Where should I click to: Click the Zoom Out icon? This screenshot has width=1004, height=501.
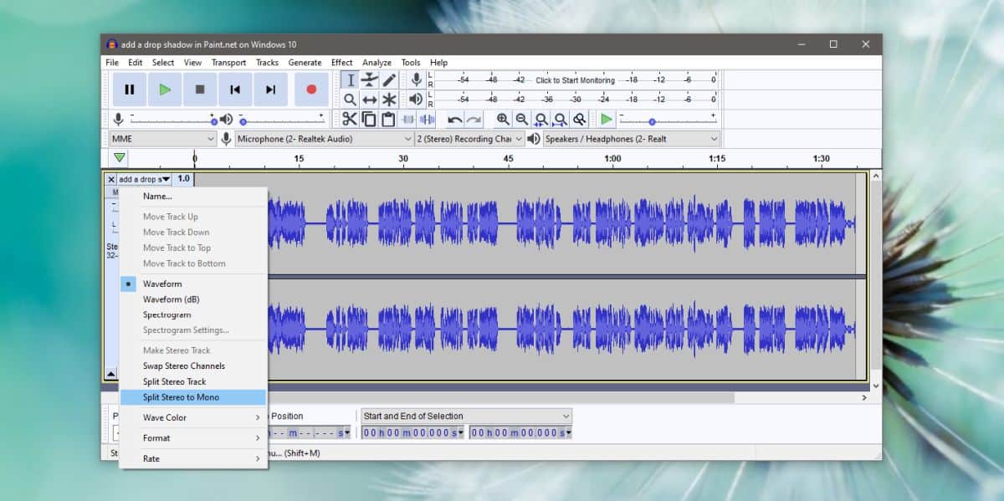point(521,120)
